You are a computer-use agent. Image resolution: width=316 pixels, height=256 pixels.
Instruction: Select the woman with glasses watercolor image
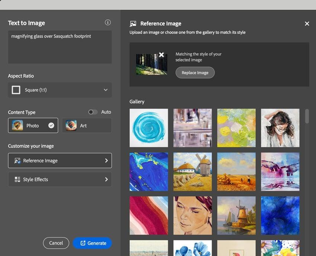[280, 128]
